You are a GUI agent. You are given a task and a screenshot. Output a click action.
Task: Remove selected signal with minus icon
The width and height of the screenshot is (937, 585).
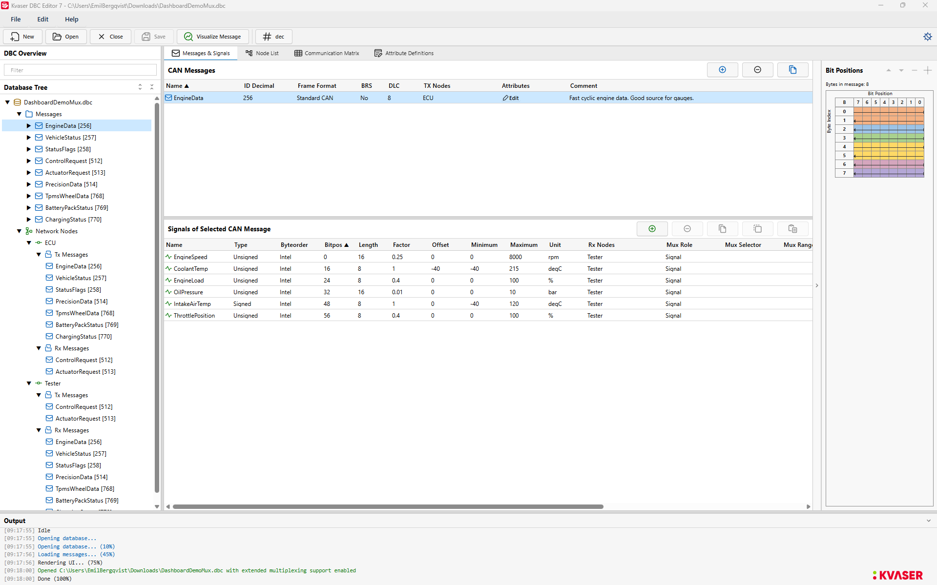pyautogui.click(x=687, y=228)
